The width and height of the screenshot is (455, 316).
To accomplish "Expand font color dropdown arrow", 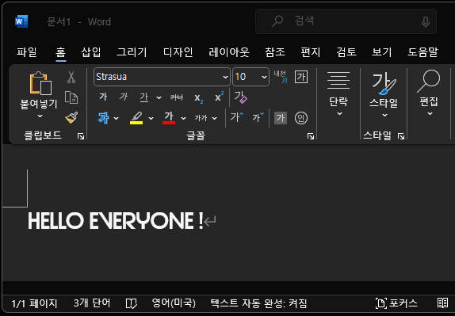I will click(x=183, y=118).
